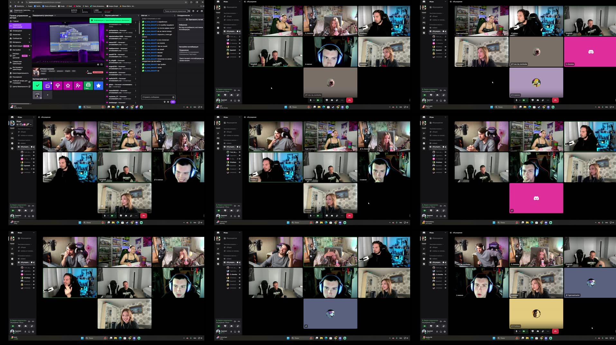Open stream preview in fullscreen icon

coord(101,65)
